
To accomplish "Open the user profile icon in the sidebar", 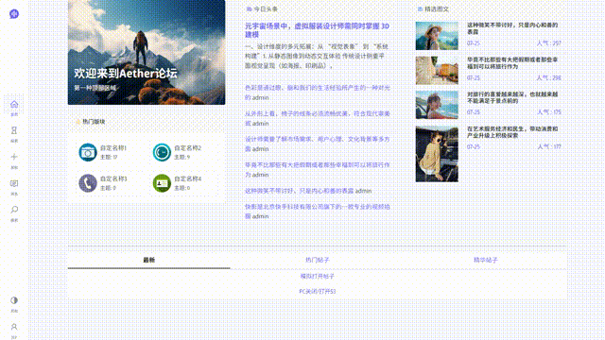I will (14, 327).
